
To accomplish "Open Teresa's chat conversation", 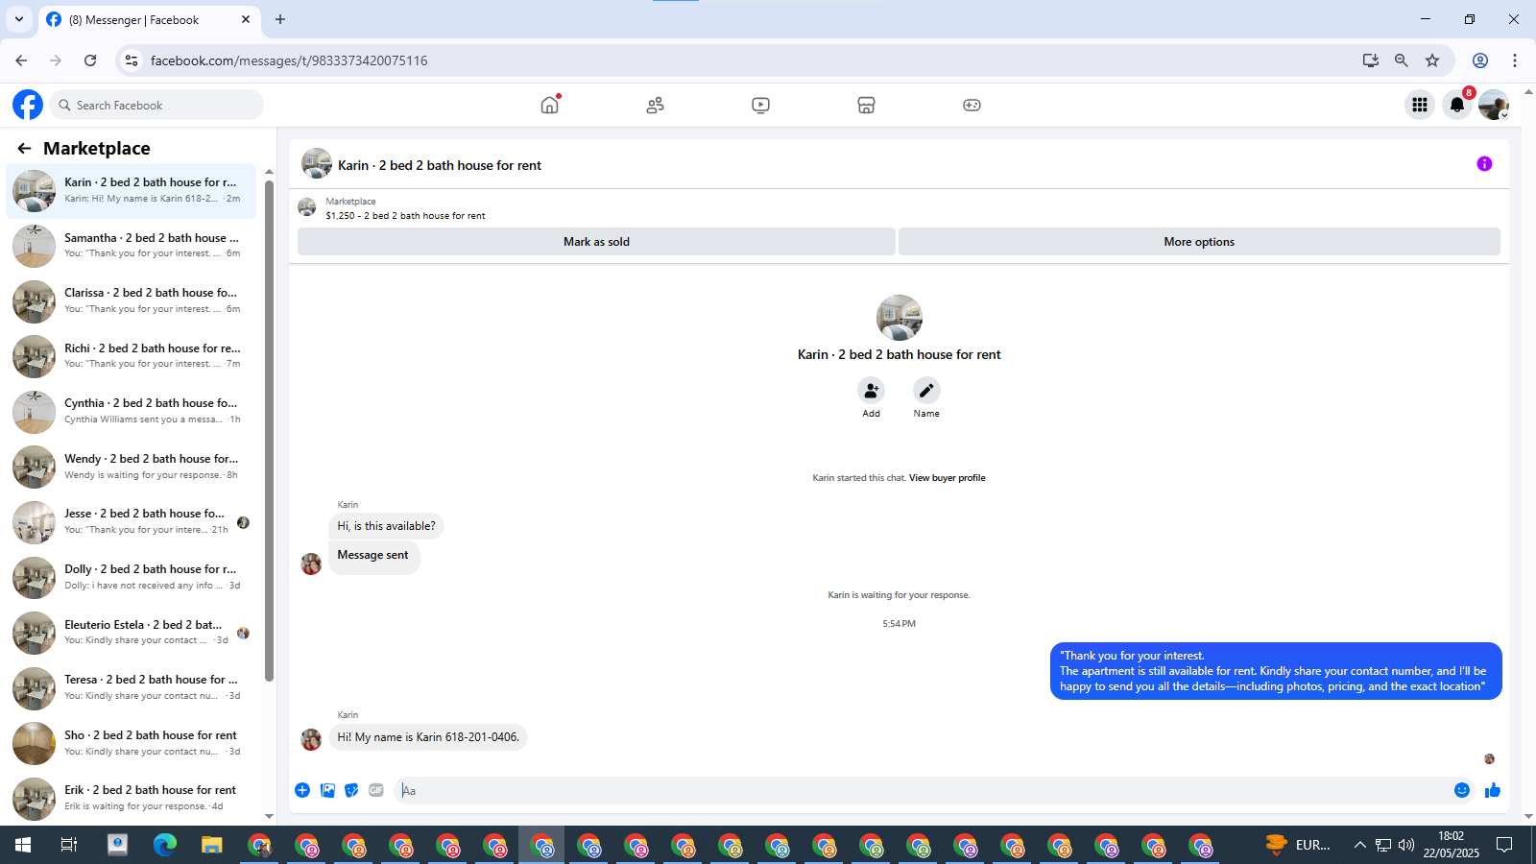I will [132, 687].
